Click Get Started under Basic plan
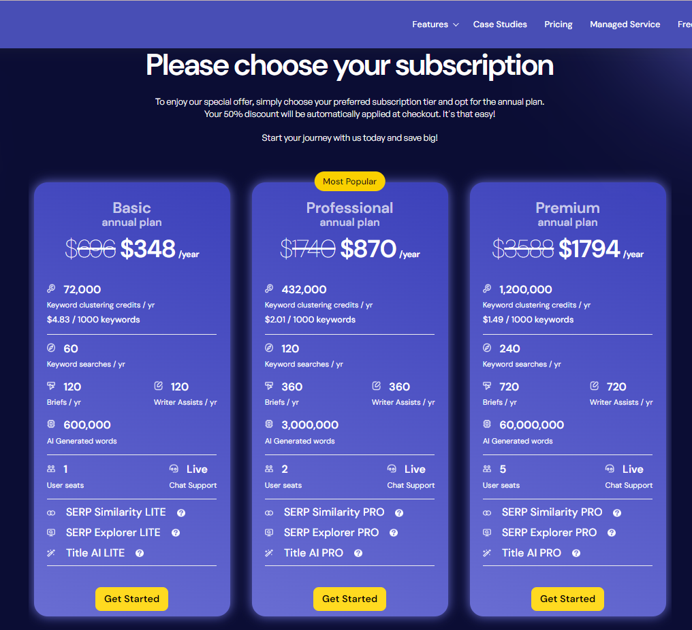This screenshot has width=692, height=630. [131, 599]
